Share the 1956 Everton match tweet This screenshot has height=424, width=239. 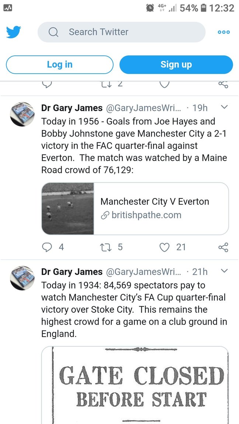(223, 247)
